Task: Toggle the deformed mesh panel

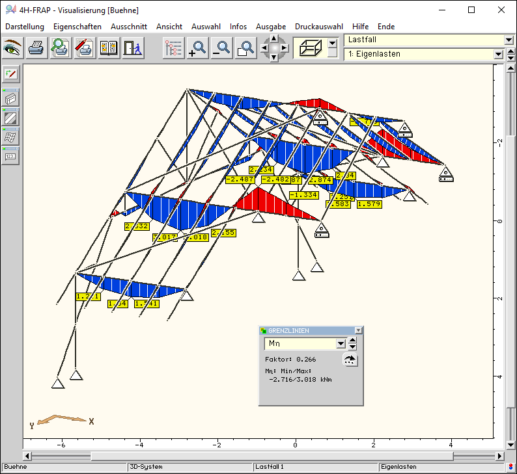Action: pyautogui.click(x=11, y=137)
